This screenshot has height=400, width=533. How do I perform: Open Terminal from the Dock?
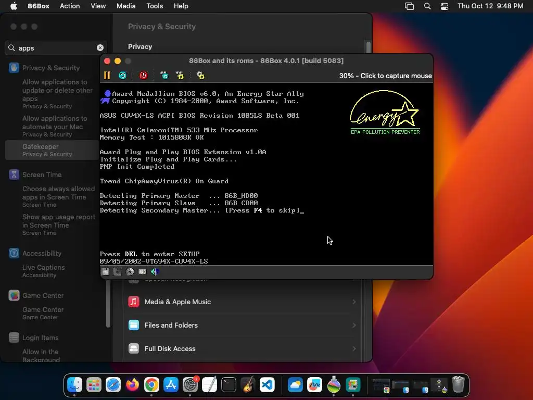click(229, 385)
